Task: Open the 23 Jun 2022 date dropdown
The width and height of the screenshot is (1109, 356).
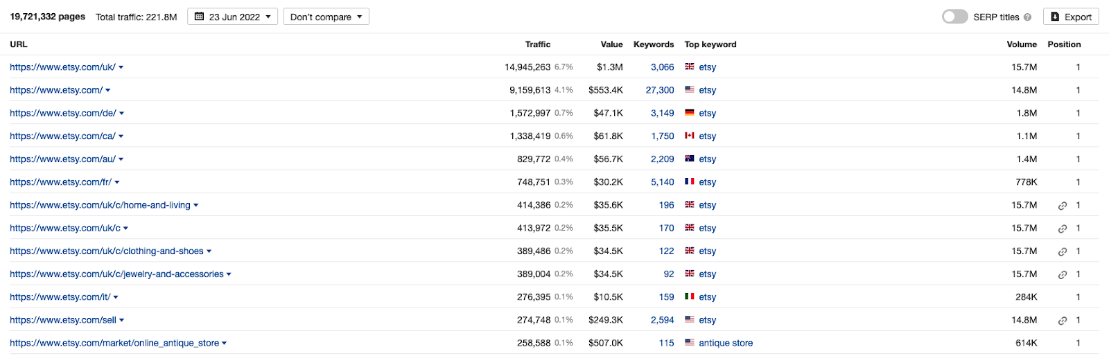Action: (x=233, y=17)
